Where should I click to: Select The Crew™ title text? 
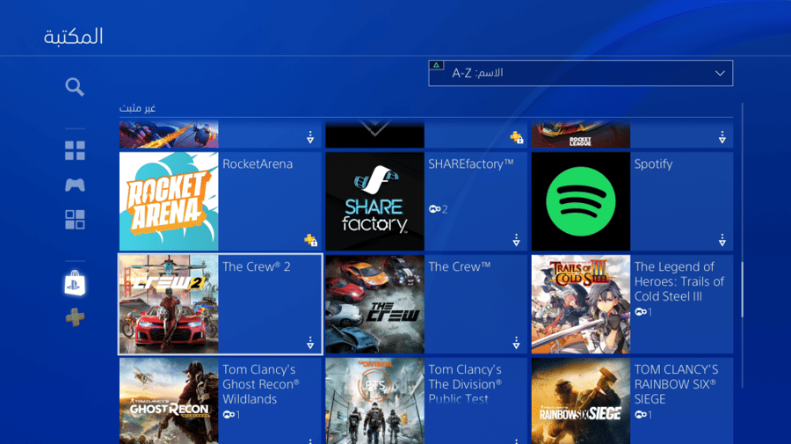(x=459, y=266)
